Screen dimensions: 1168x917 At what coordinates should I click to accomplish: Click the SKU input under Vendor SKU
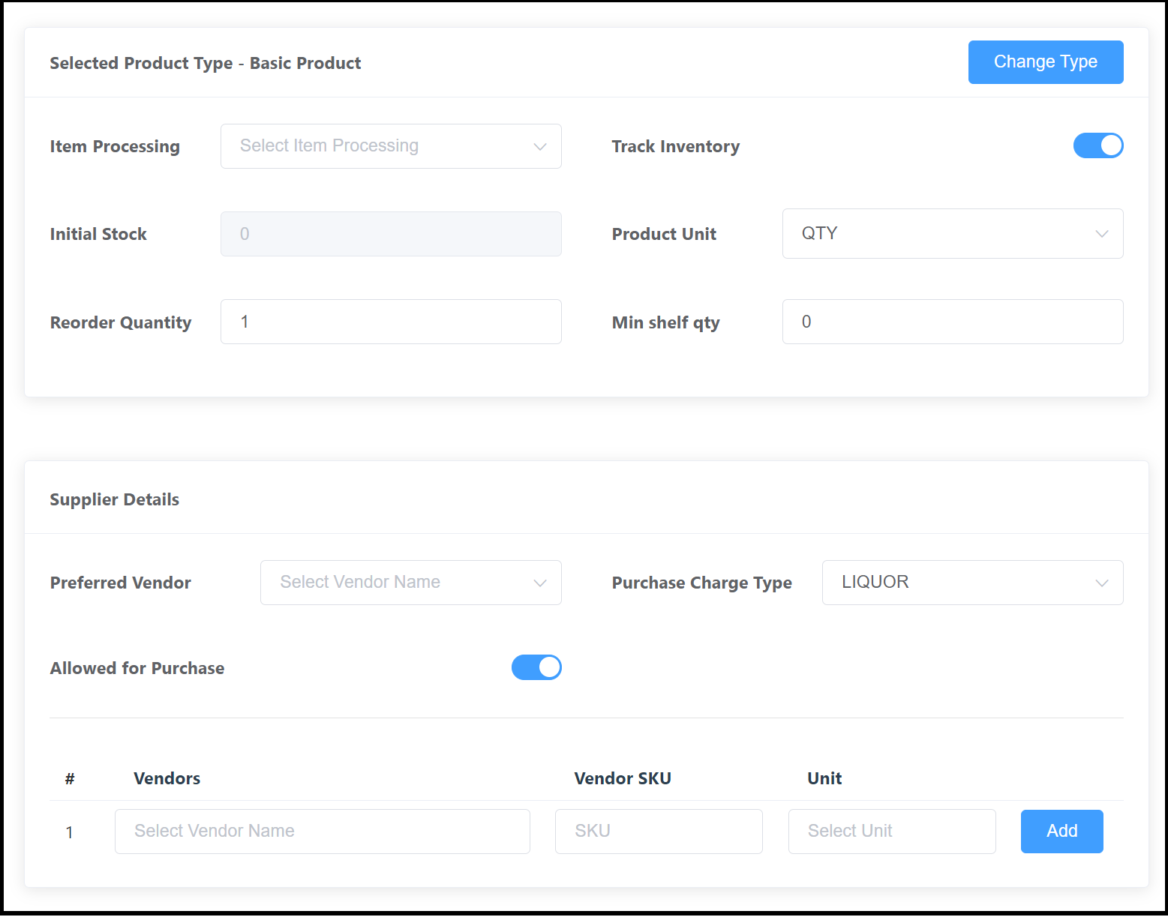pyautogui.click(x=658, y=832)
